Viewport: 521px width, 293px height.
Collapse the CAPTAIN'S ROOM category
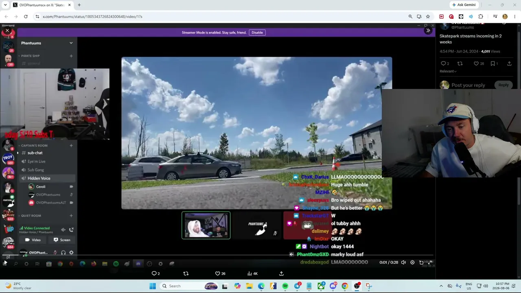coord(33,145)
